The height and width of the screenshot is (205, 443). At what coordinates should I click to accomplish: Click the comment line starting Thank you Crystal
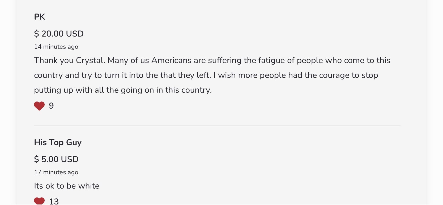tap(212, 60)
